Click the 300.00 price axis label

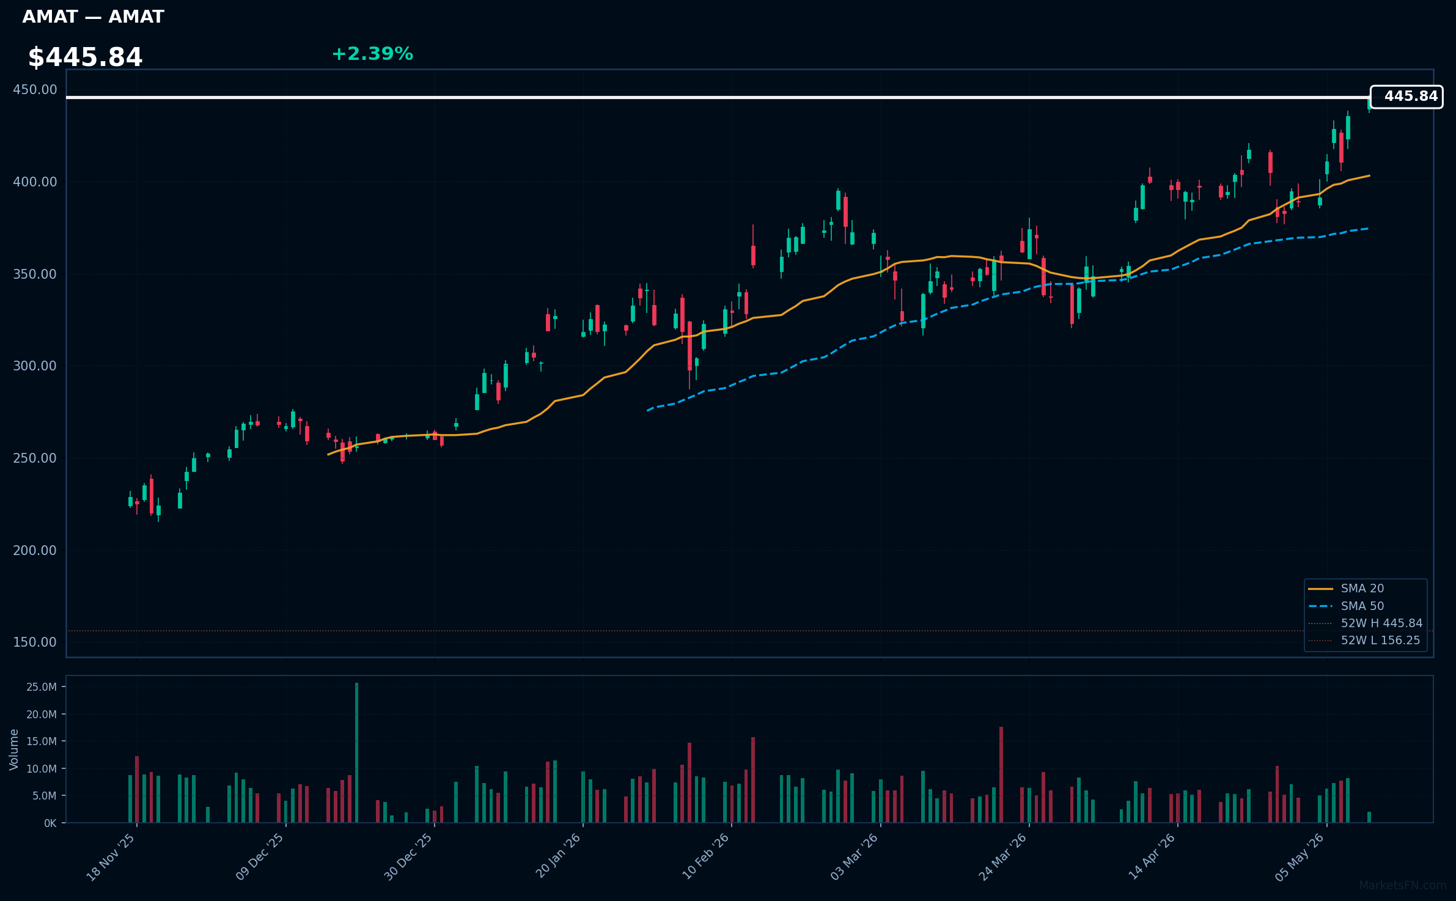(x=35, y=366)
